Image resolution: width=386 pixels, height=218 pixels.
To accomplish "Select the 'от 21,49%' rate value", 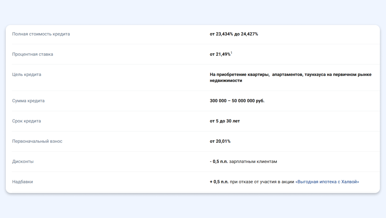I will point(220,55).
